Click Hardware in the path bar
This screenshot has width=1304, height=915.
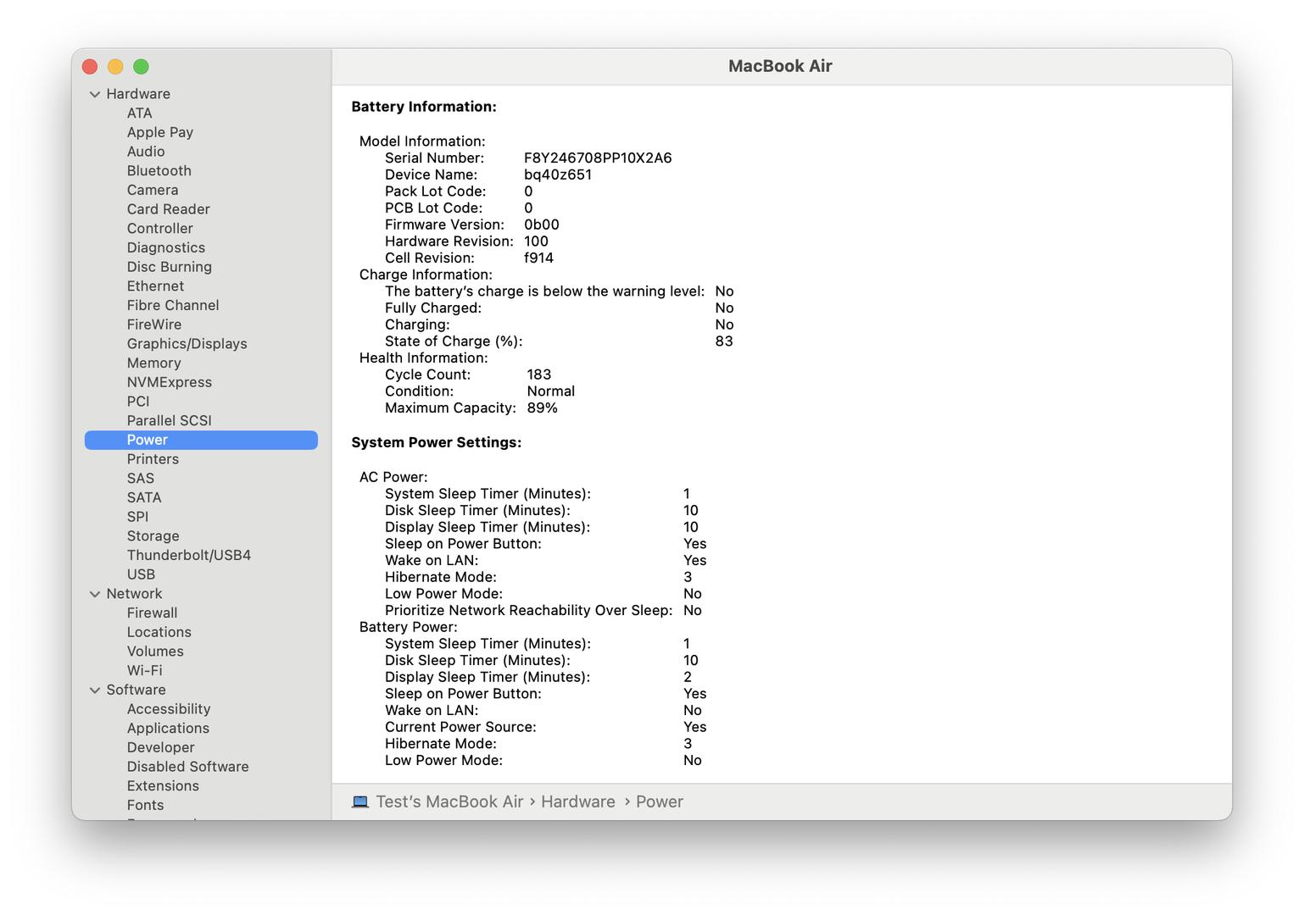(577, 801)
